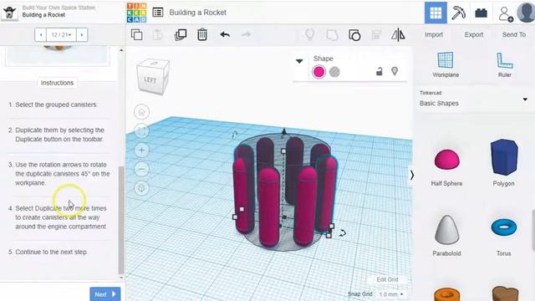This screenshot has width=535, height=301.
Task: Click the Align tool icon
Action: [376, 35]
